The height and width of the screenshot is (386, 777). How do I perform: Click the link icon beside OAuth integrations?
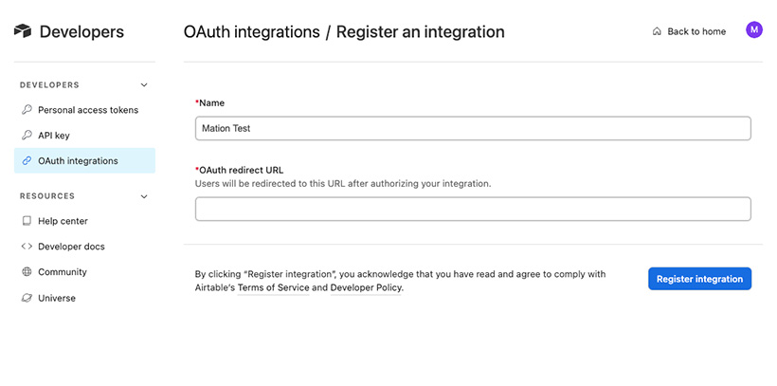coord(27,160)
